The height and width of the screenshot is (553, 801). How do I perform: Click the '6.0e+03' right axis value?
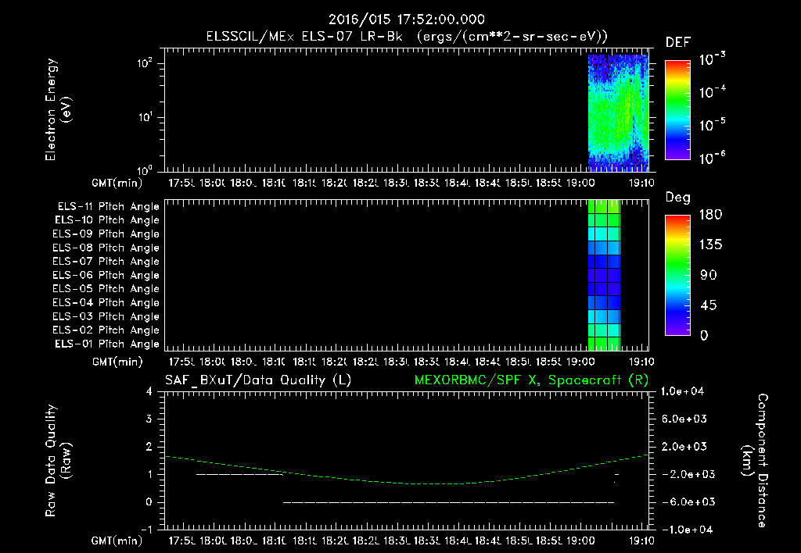tap(684, 419)
